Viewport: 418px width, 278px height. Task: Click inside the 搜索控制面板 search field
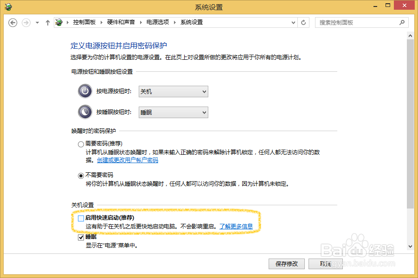click(357, 22)
